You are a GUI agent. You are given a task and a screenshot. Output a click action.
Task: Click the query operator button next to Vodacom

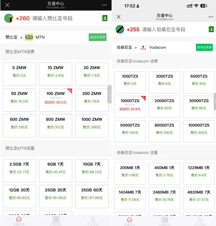coord(204,47)
